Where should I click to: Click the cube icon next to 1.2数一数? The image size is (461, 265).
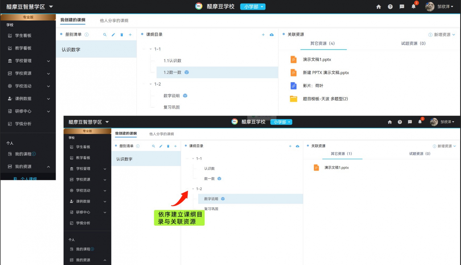(187, 72)
